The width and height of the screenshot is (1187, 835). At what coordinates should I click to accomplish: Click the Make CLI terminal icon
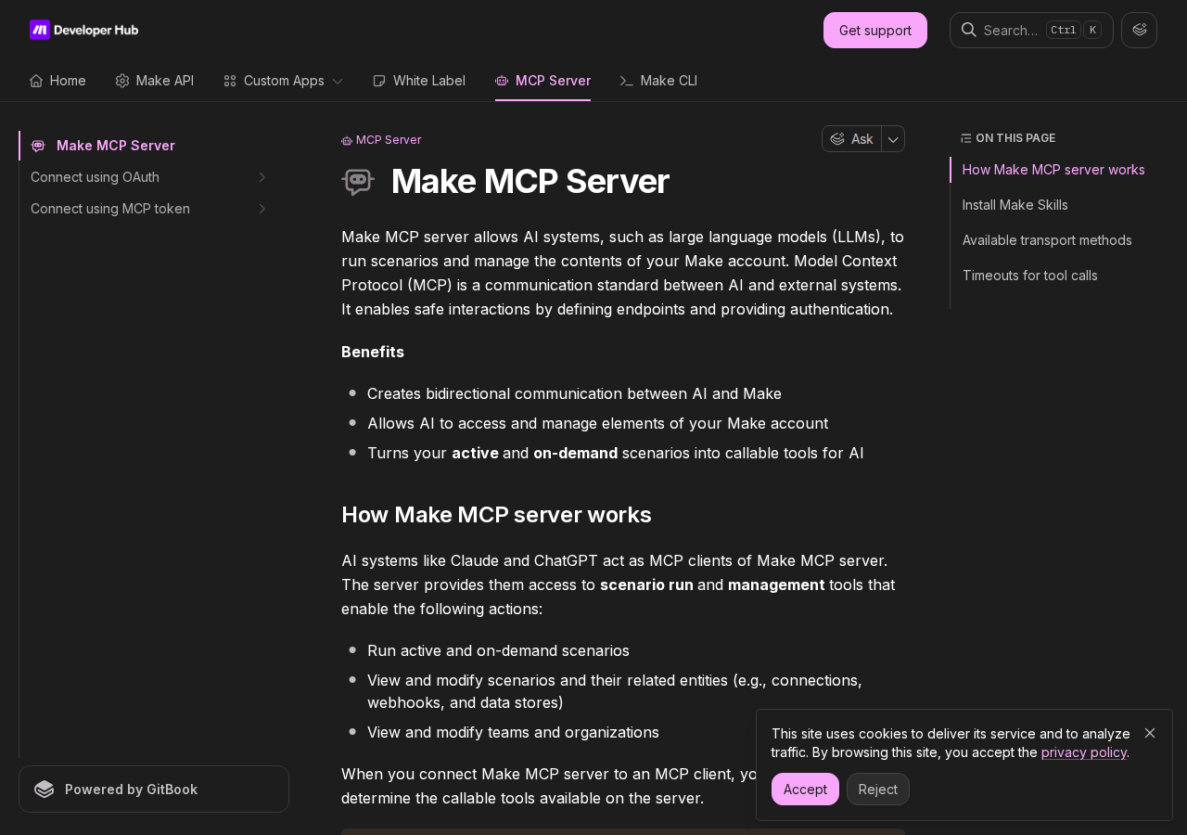coord(627,81)
